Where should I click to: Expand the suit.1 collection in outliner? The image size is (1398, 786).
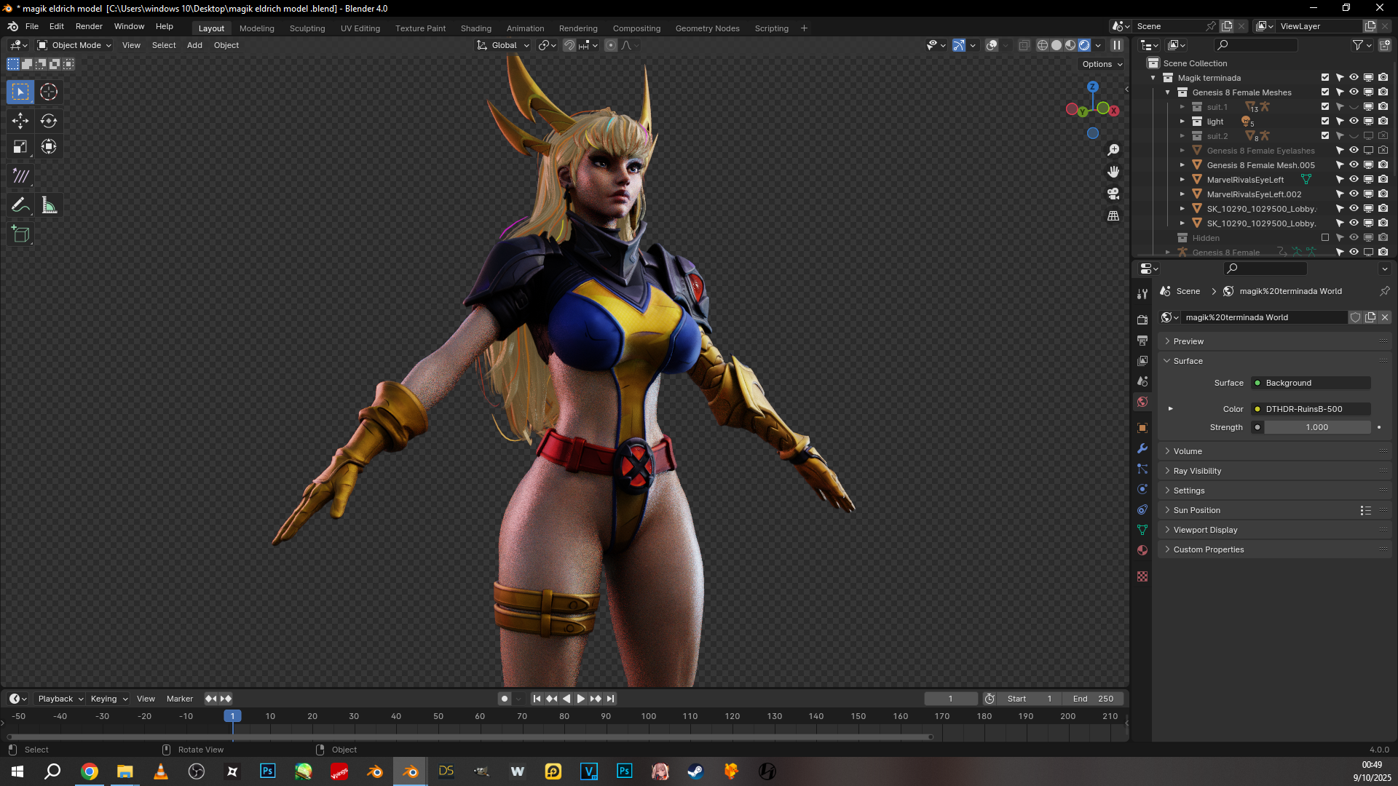pos(1182,107)
